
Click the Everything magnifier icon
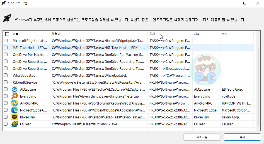15,96
